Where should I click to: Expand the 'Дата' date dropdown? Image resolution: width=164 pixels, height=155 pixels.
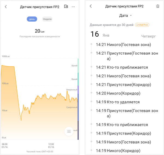(125, 16)
